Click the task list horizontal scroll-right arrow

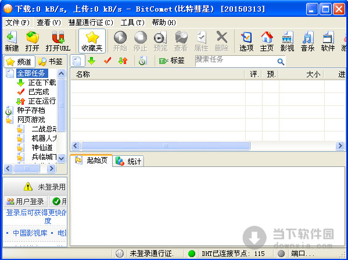(340, 146)
